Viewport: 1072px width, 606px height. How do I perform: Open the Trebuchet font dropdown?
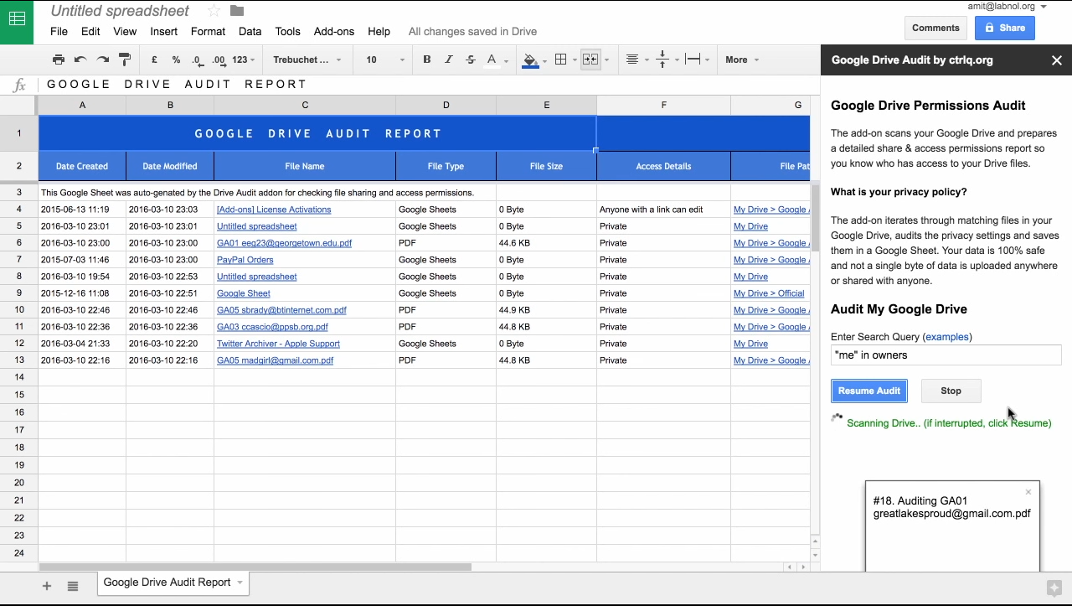[x=307, y=60]
